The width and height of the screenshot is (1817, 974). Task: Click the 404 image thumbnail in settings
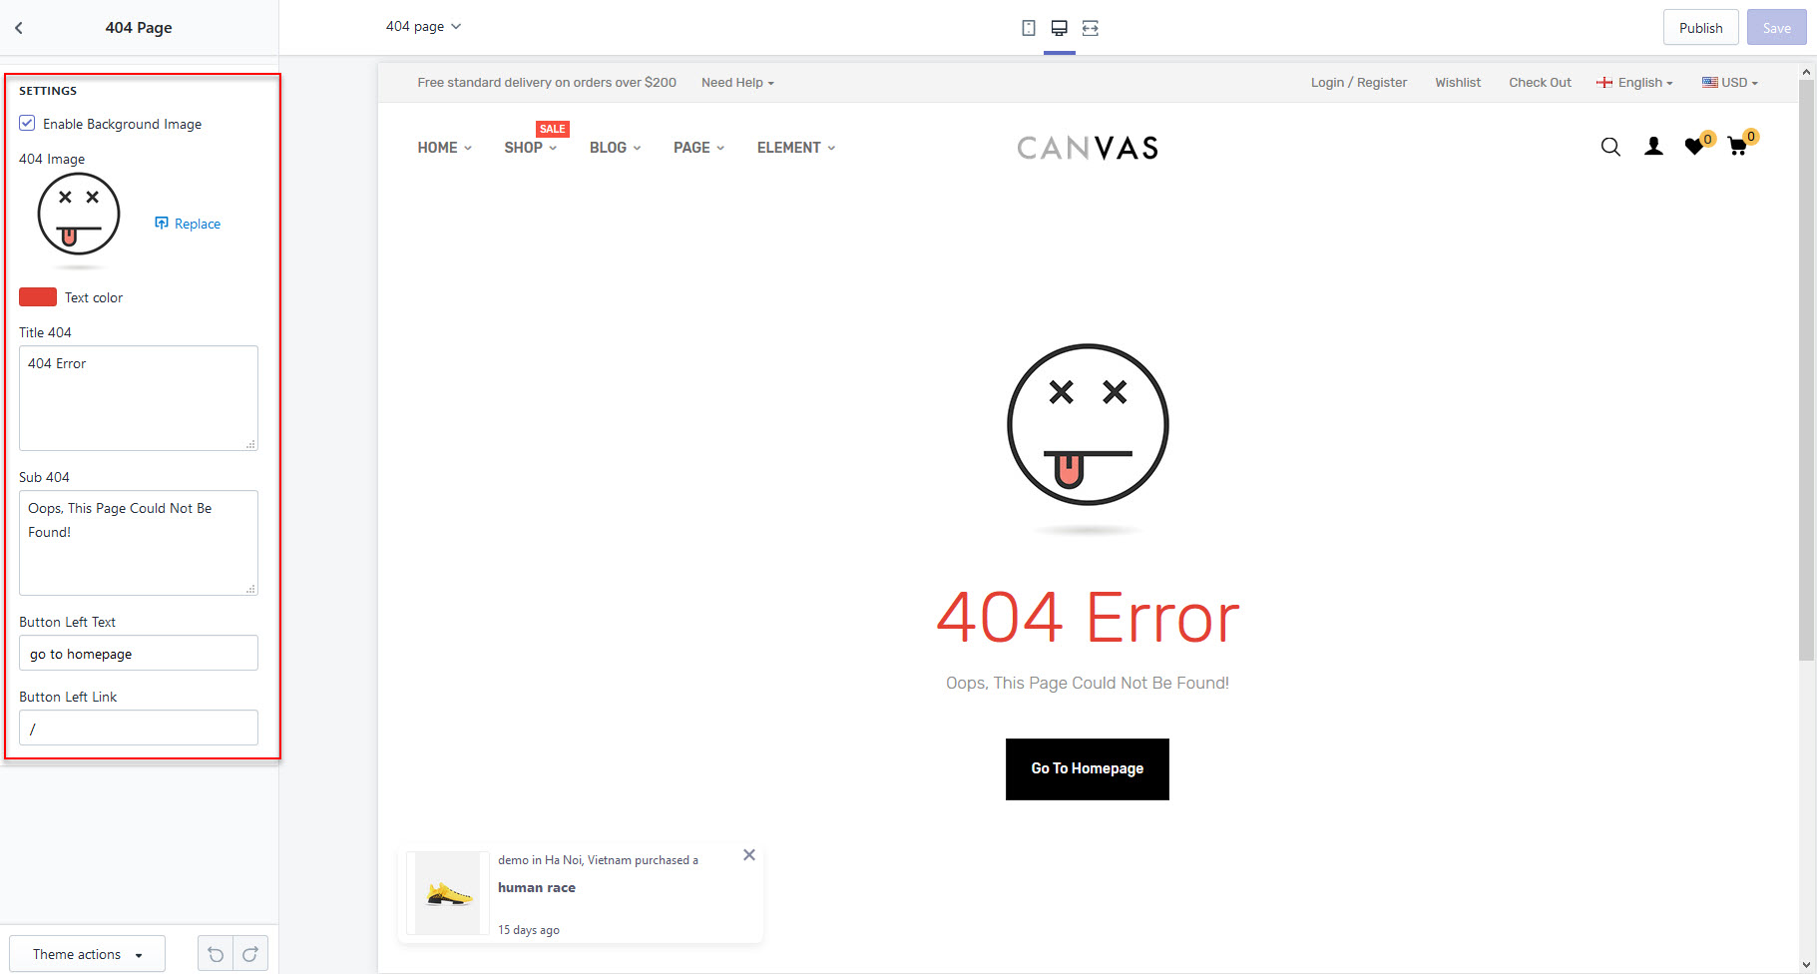79,220
